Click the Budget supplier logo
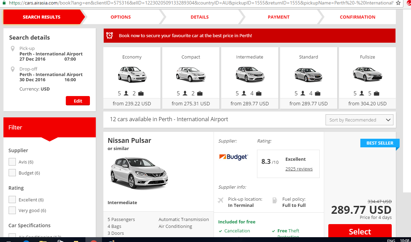This screenshot has height=242, width=411. tap(234, 157)
